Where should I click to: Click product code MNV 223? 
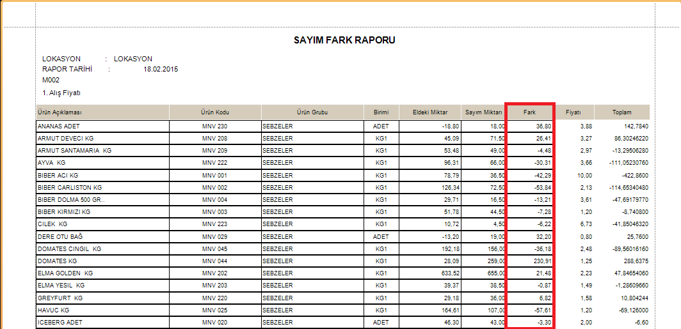click(215, 224)
